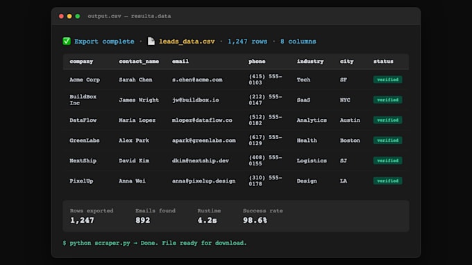The width and height of the screenshot is (472, 265).
Task: Select the BuildBox Inc company cell
Action: tap(83, 100)
